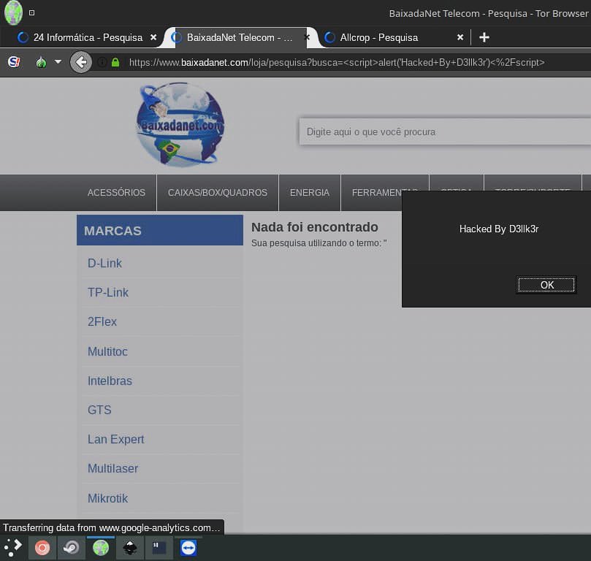
Task: Open the ENERGIA menu category
Action: [310, 193]
